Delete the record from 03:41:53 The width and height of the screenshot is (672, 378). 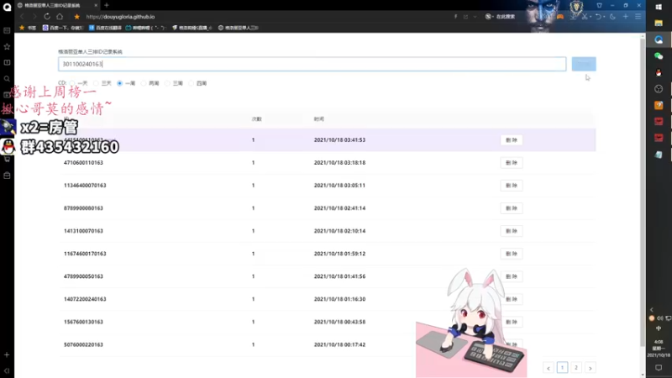click(x=512, y=140)
